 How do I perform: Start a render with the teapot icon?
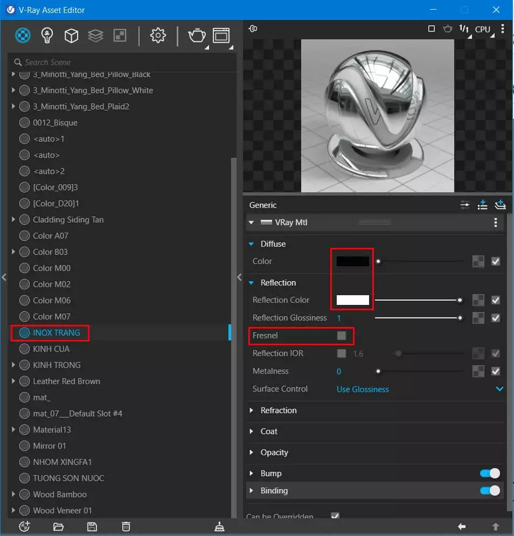(197, 36)
